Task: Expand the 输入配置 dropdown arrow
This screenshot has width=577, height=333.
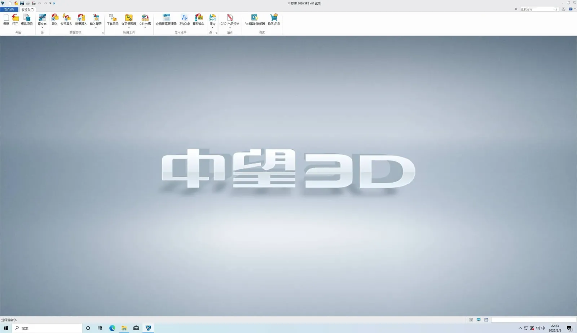Action: [x=96, y=27]
